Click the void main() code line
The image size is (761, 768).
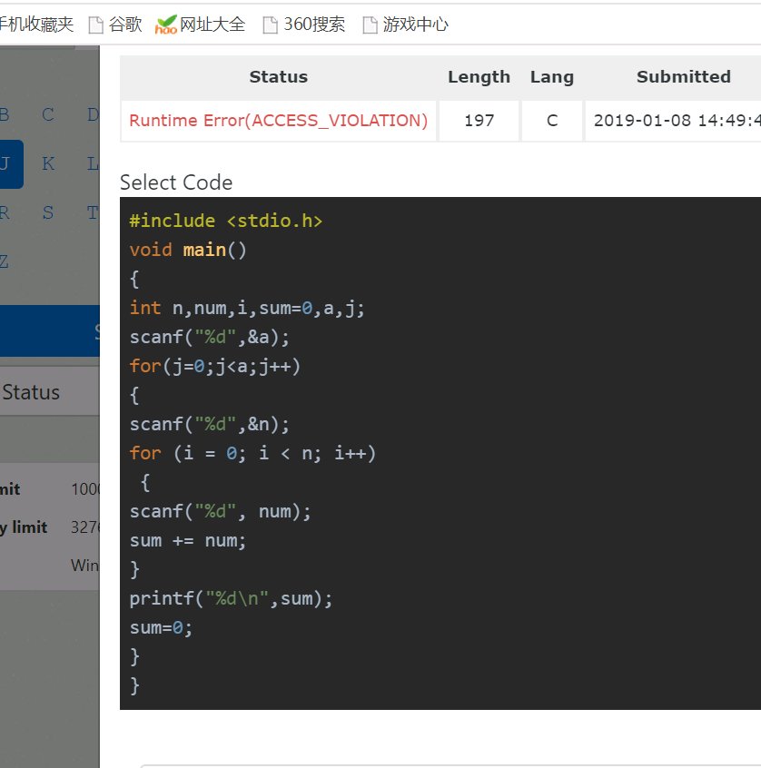pos(188,250)
